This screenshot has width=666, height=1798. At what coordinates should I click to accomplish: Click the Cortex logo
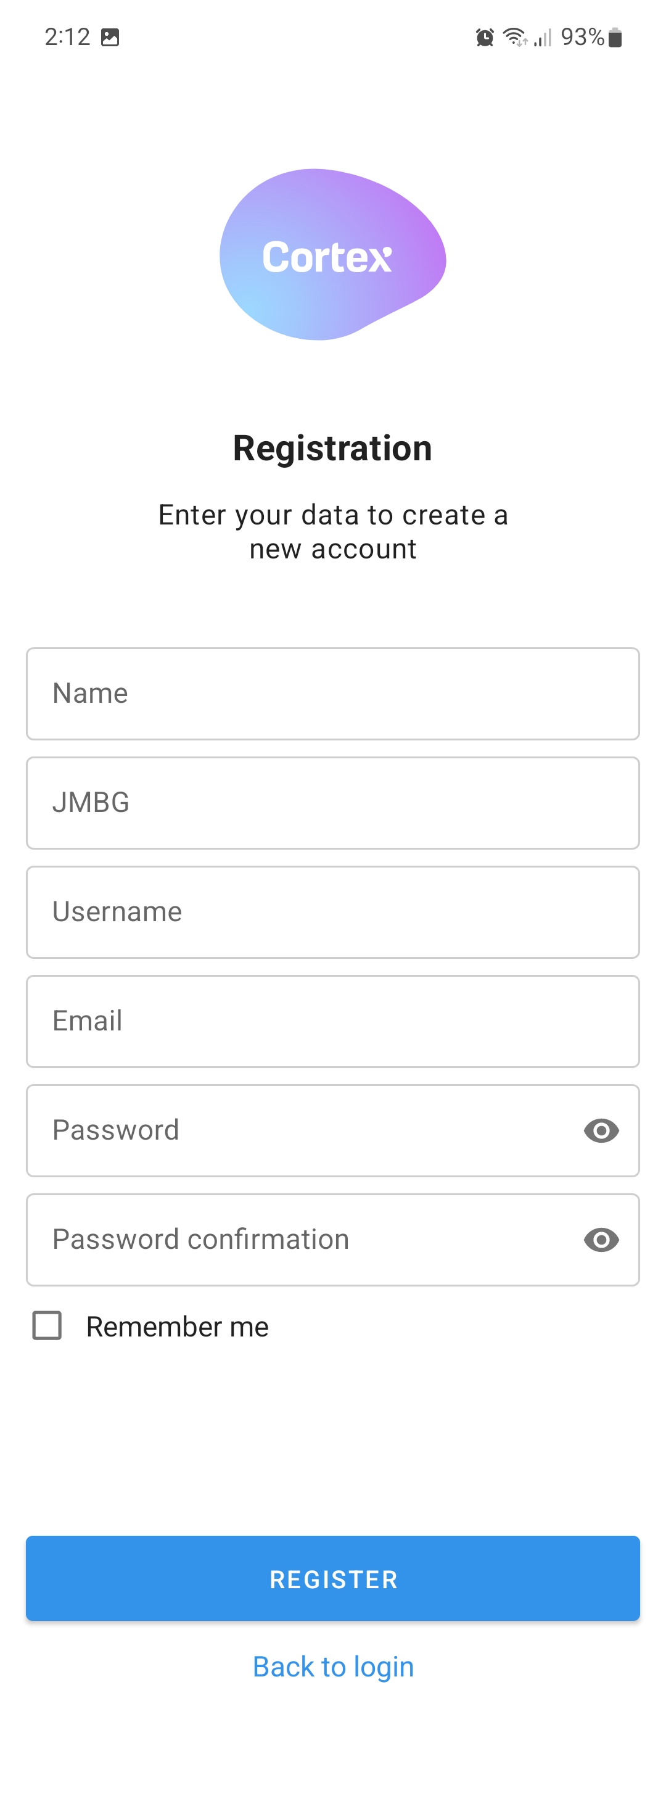[x=332, y=255]
